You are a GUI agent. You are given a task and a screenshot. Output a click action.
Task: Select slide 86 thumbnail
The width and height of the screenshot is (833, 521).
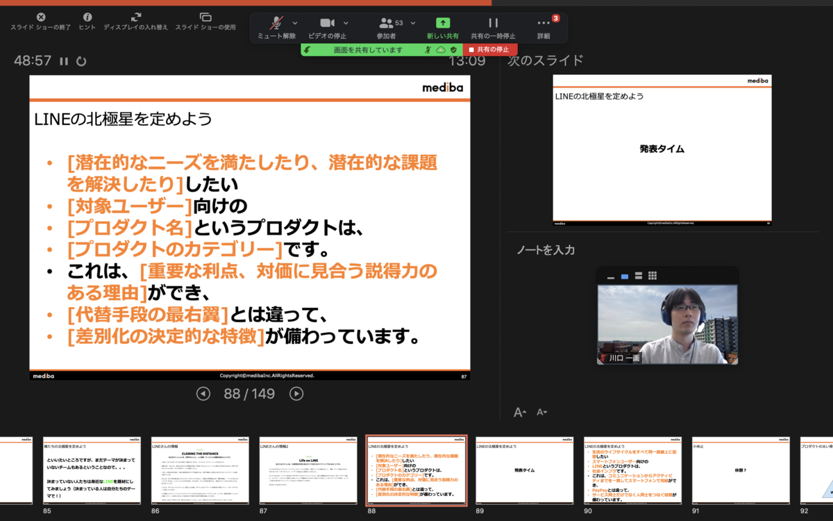[200, 470]
